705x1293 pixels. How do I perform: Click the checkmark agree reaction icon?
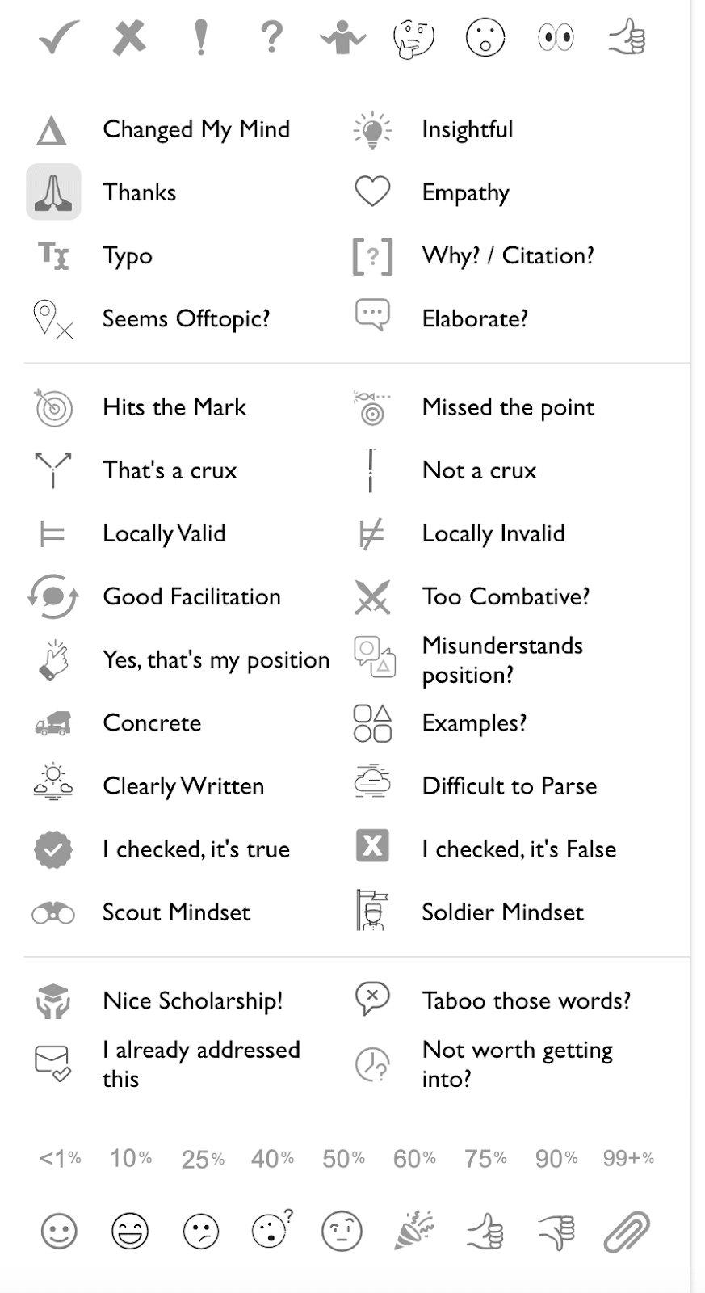tap(58, 37)
